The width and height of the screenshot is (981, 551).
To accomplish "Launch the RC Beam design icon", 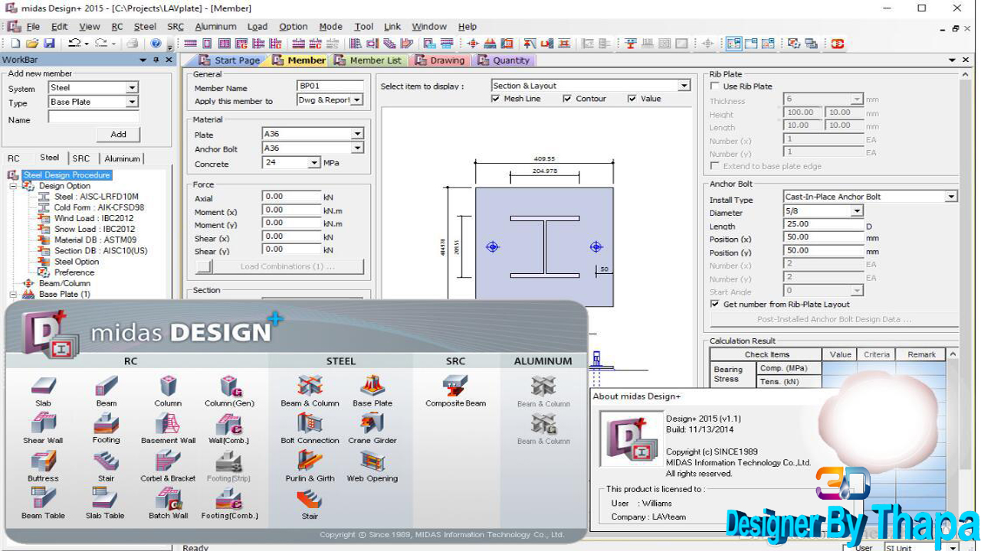I will point(106,386).
